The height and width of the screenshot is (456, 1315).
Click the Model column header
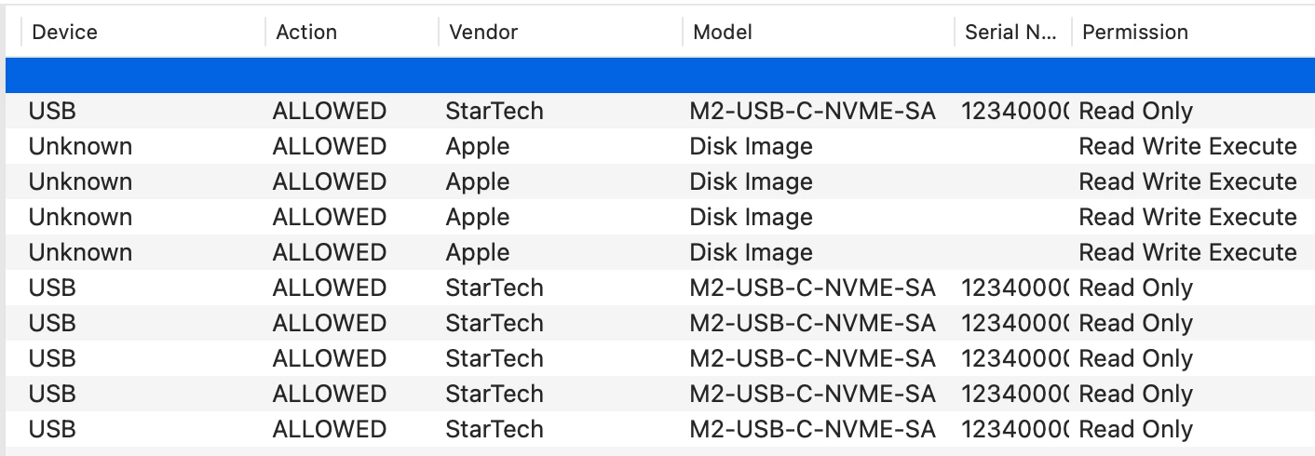[819, 32]
